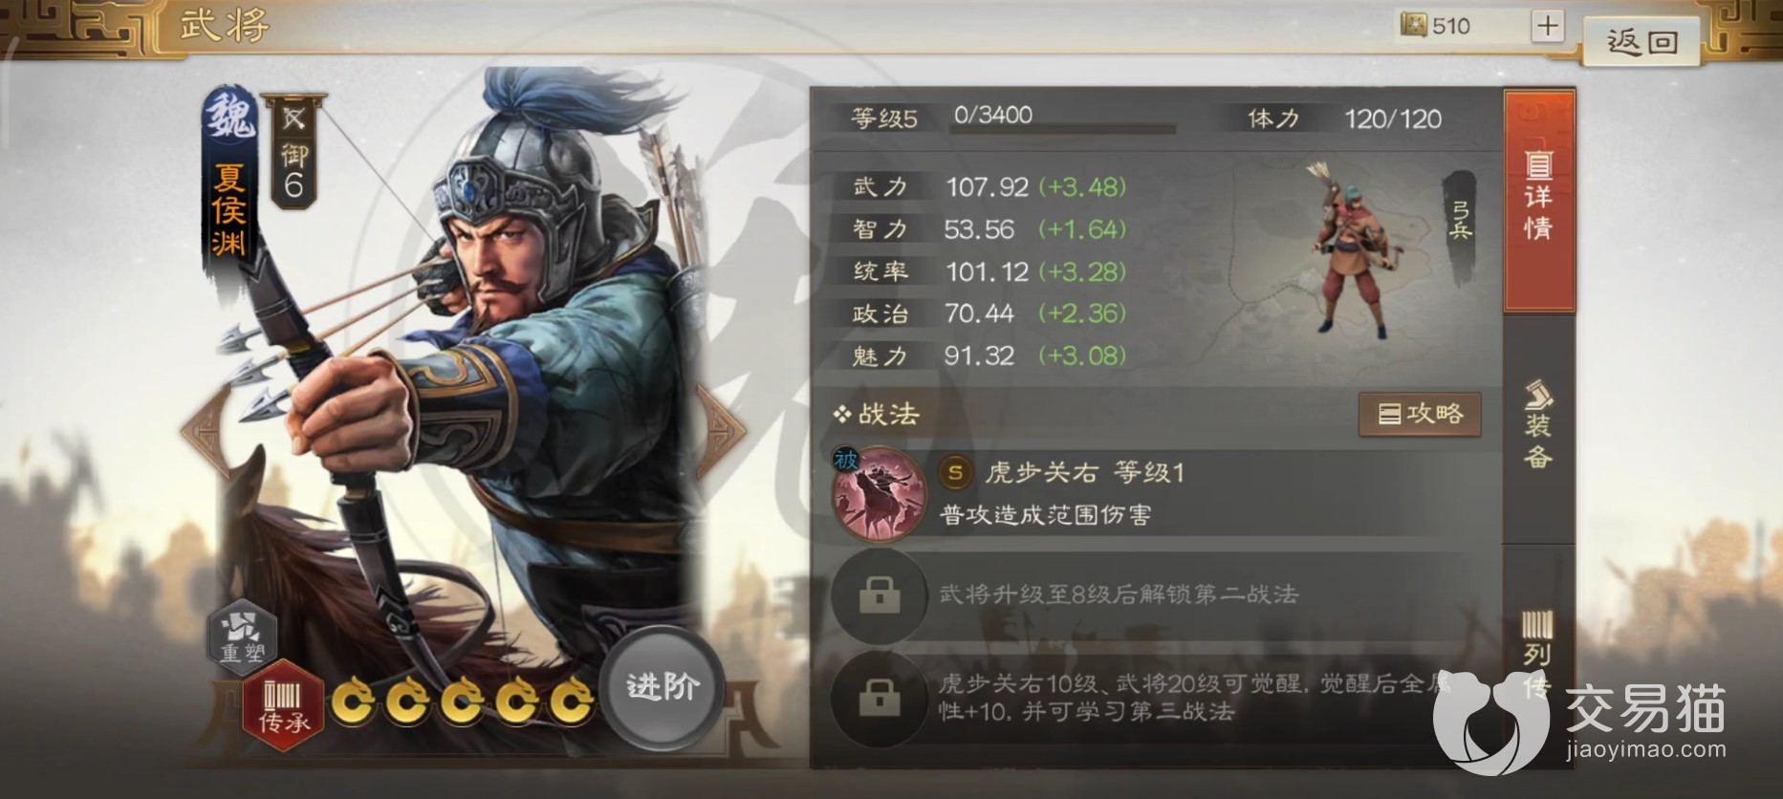The image size is (1783, 799).
Task: Tap the 重塑 reshape icon
Action: (242, 635)
